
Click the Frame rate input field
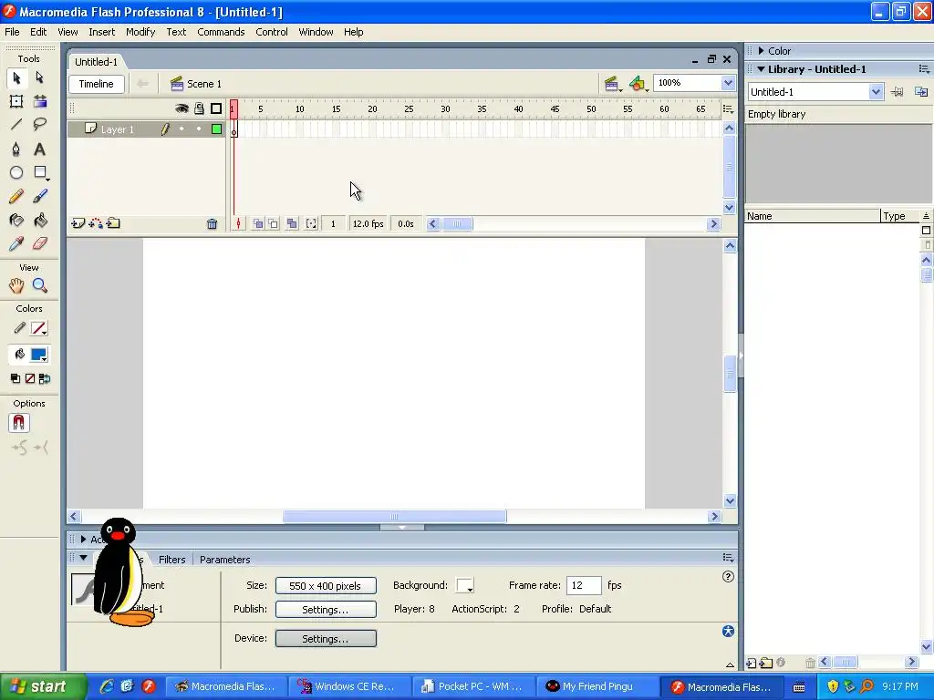click(x=584, y=585)
